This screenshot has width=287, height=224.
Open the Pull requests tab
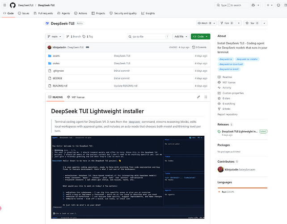pos(43,13)
